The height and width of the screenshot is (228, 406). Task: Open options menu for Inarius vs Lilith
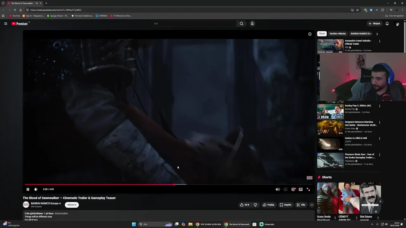pos(379,139)
